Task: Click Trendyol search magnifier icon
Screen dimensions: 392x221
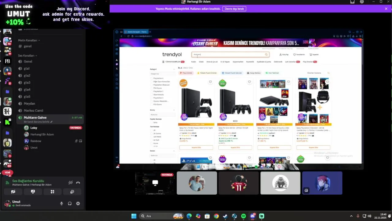Action: (x=266, y=55)
